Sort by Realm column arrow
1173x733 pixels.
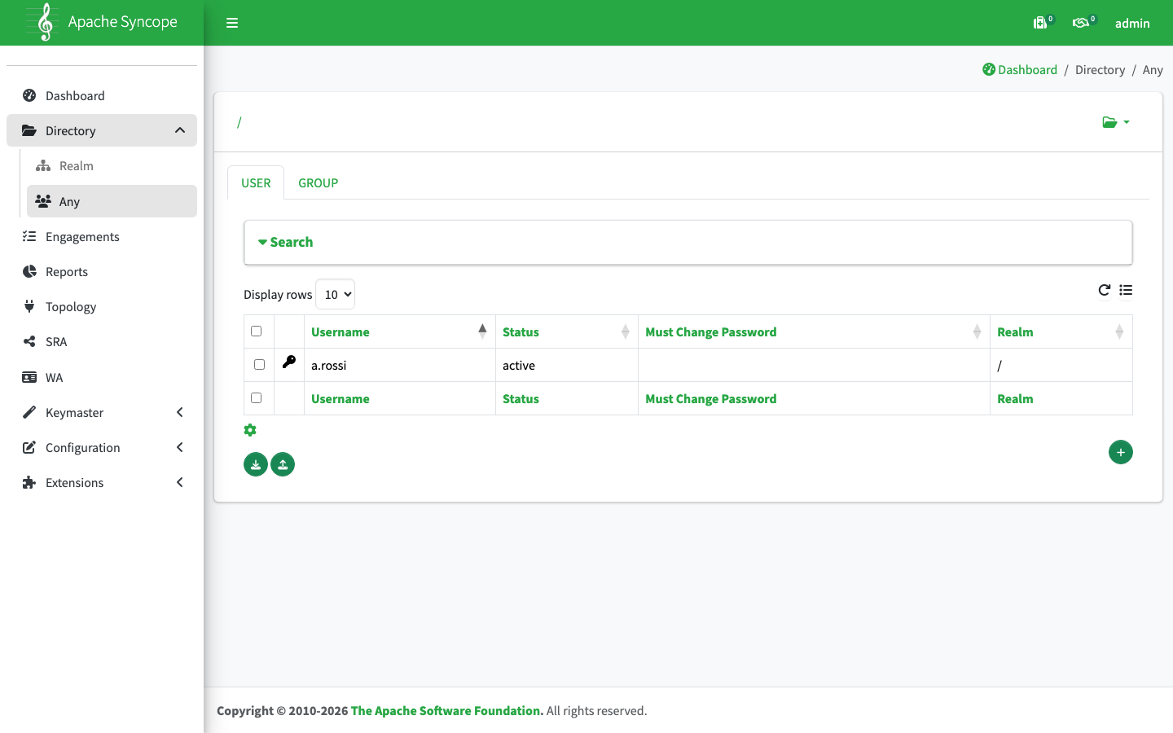[1119, 331]
